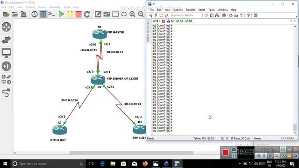
Task: Toggle recorder webcam capture
Action: 270,156
